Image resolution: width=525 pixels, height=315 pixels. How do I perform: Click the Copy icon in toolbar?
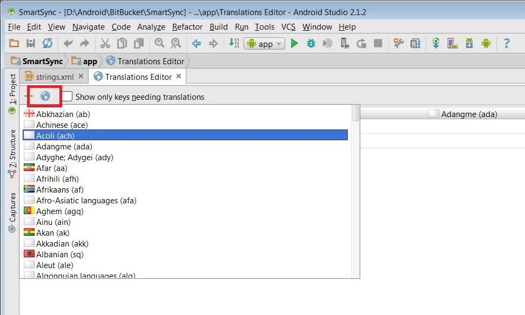coord(122,43)
